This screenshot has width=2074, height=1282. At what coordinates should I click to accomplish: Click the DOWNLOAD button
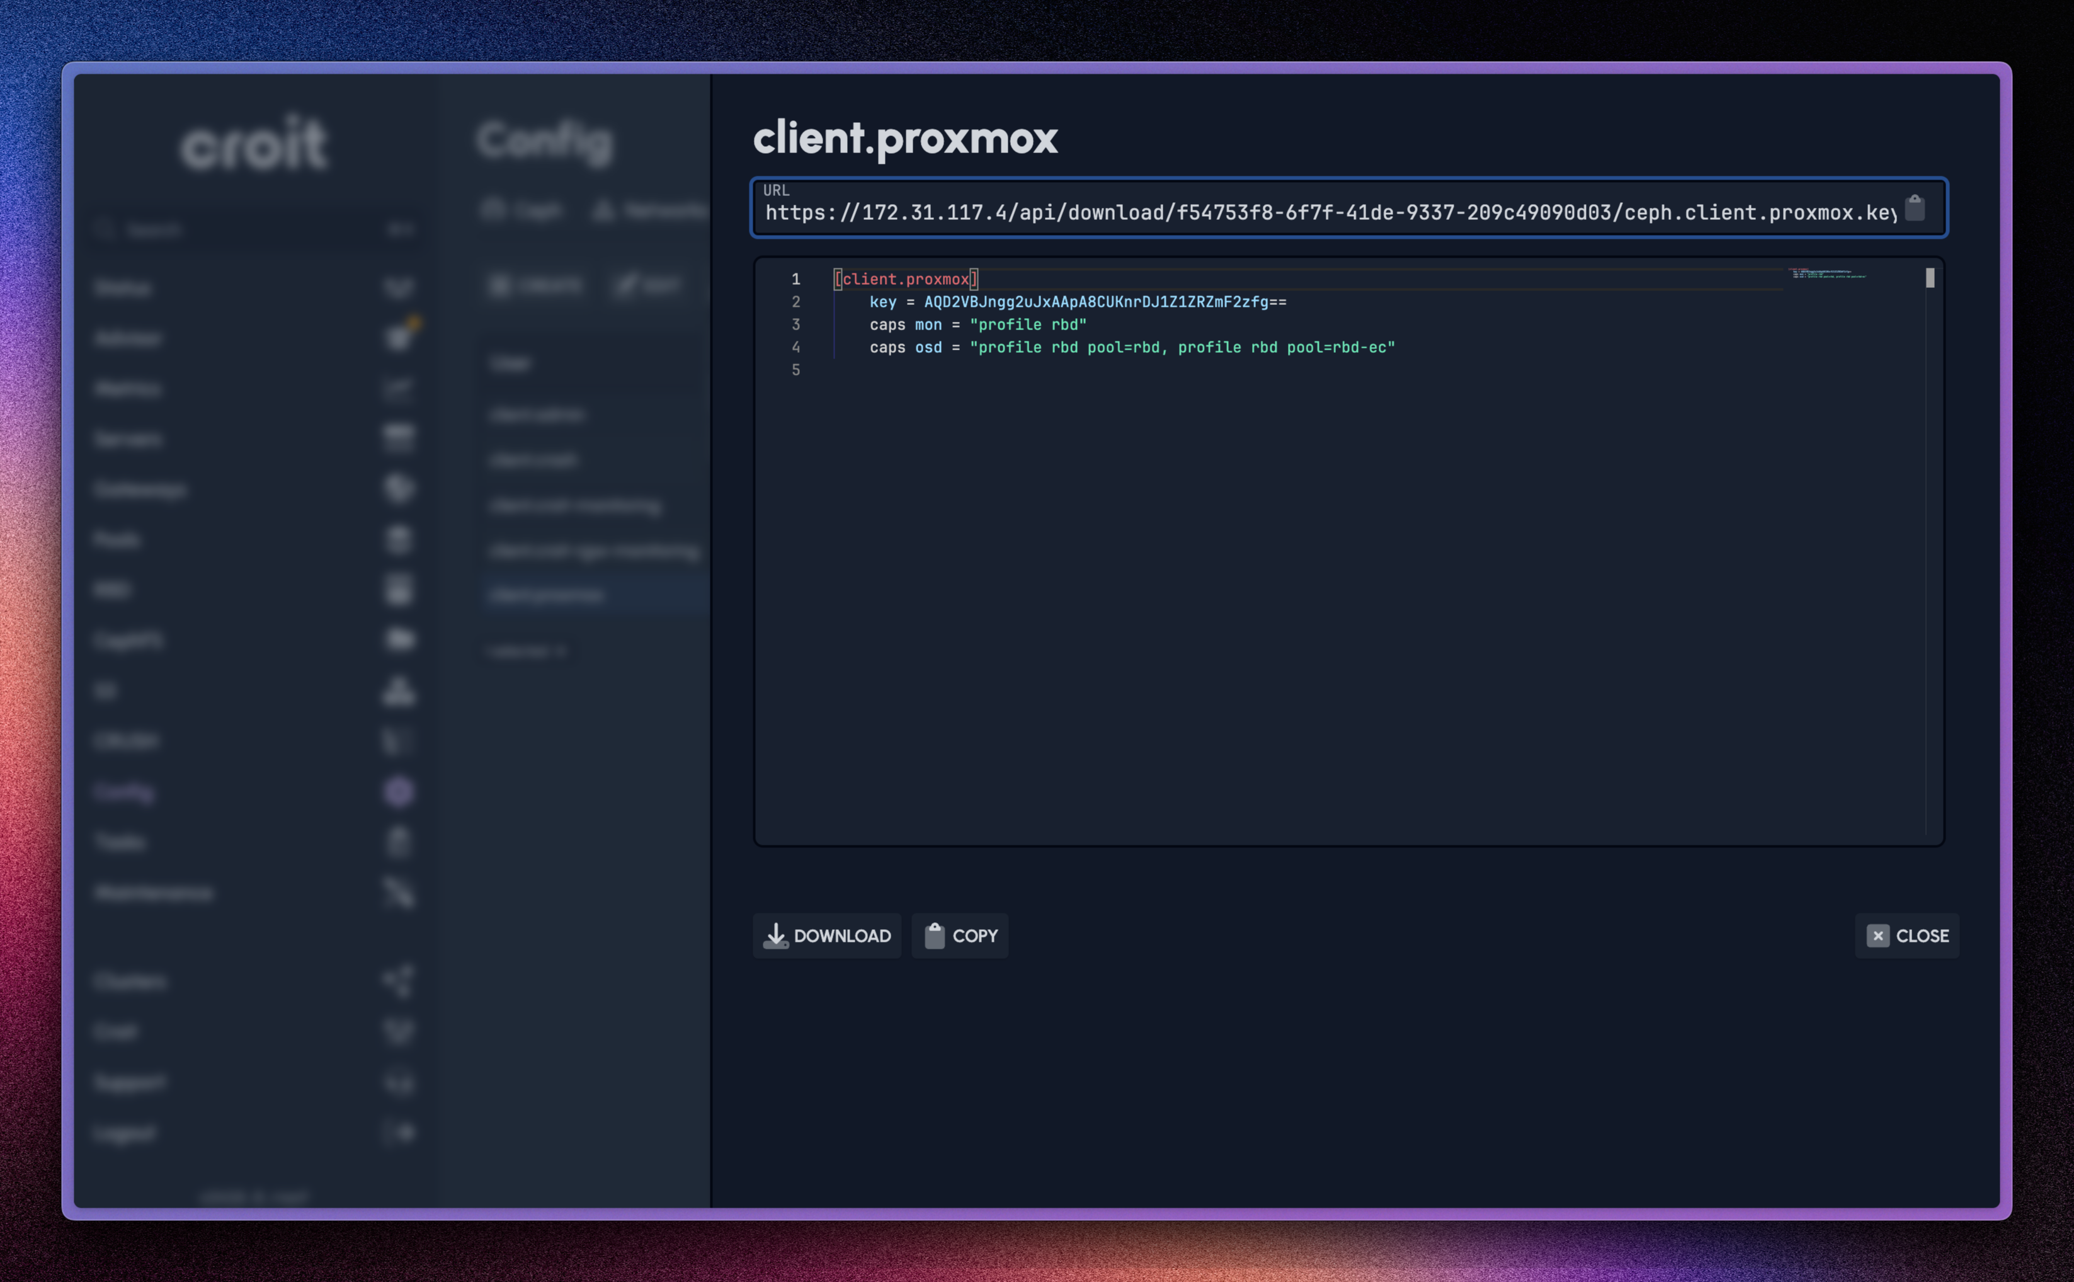(826, 936)
